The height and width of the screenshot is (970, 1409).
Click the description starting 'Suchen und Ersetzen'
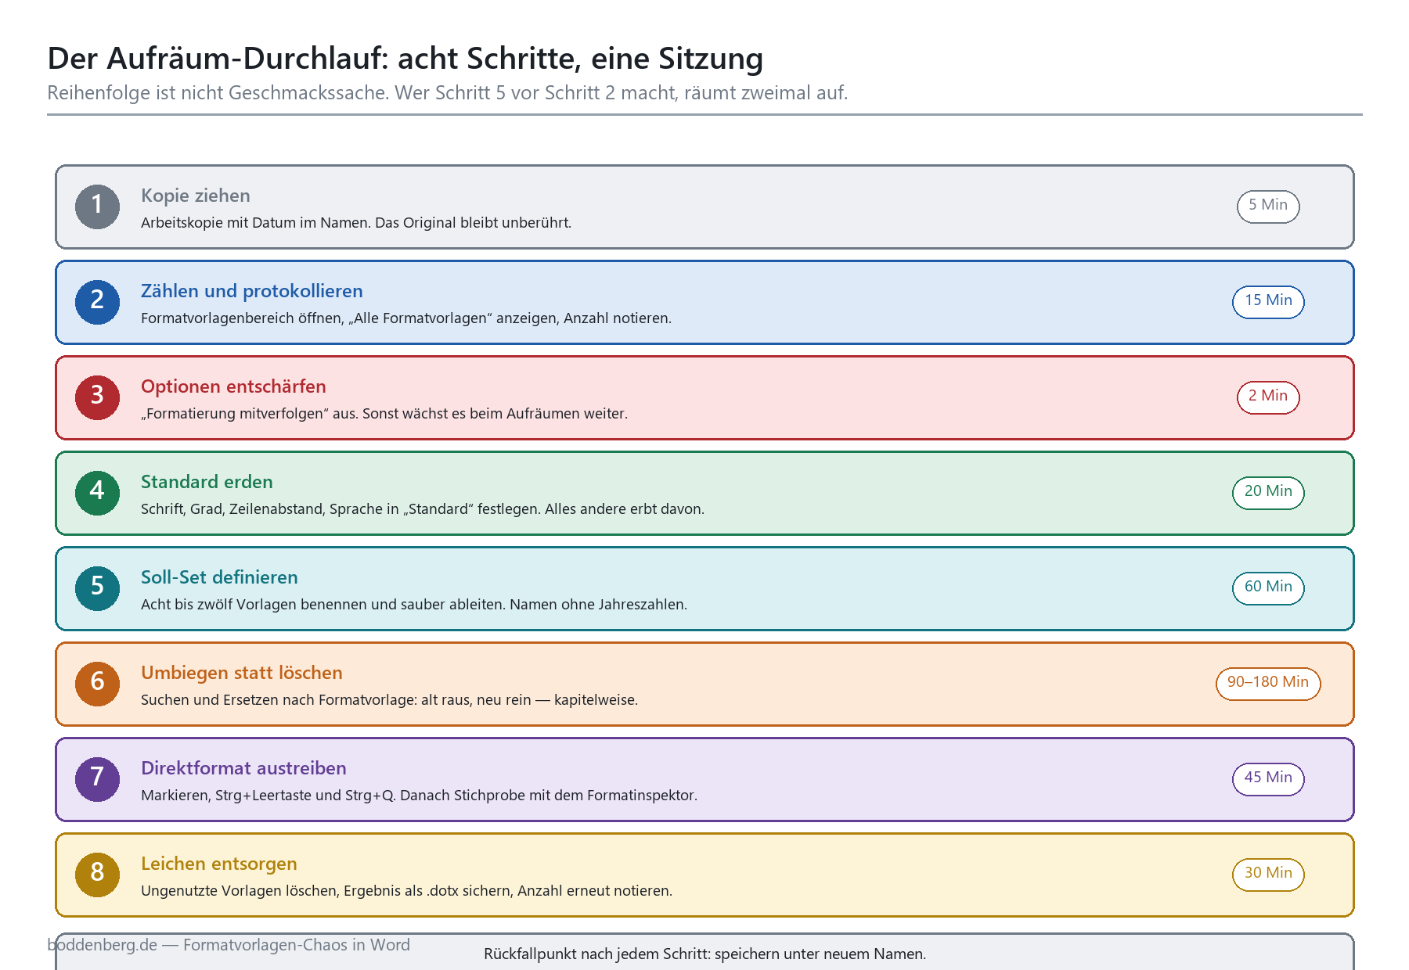[x=390, y=700]
